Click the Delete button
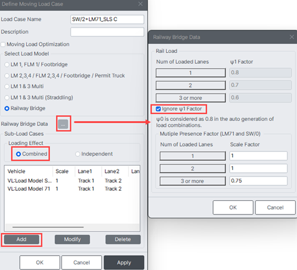297x270 pixels. (x=123, y=240)
